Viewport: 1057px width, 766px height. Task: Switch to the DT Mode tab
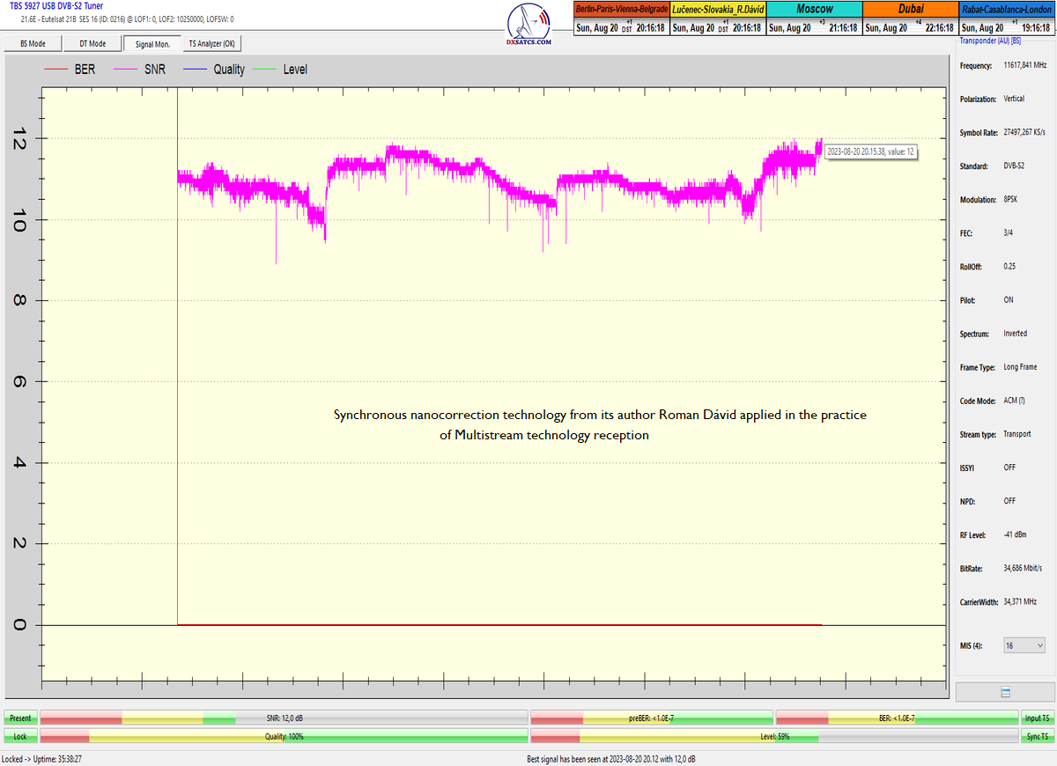92,43
